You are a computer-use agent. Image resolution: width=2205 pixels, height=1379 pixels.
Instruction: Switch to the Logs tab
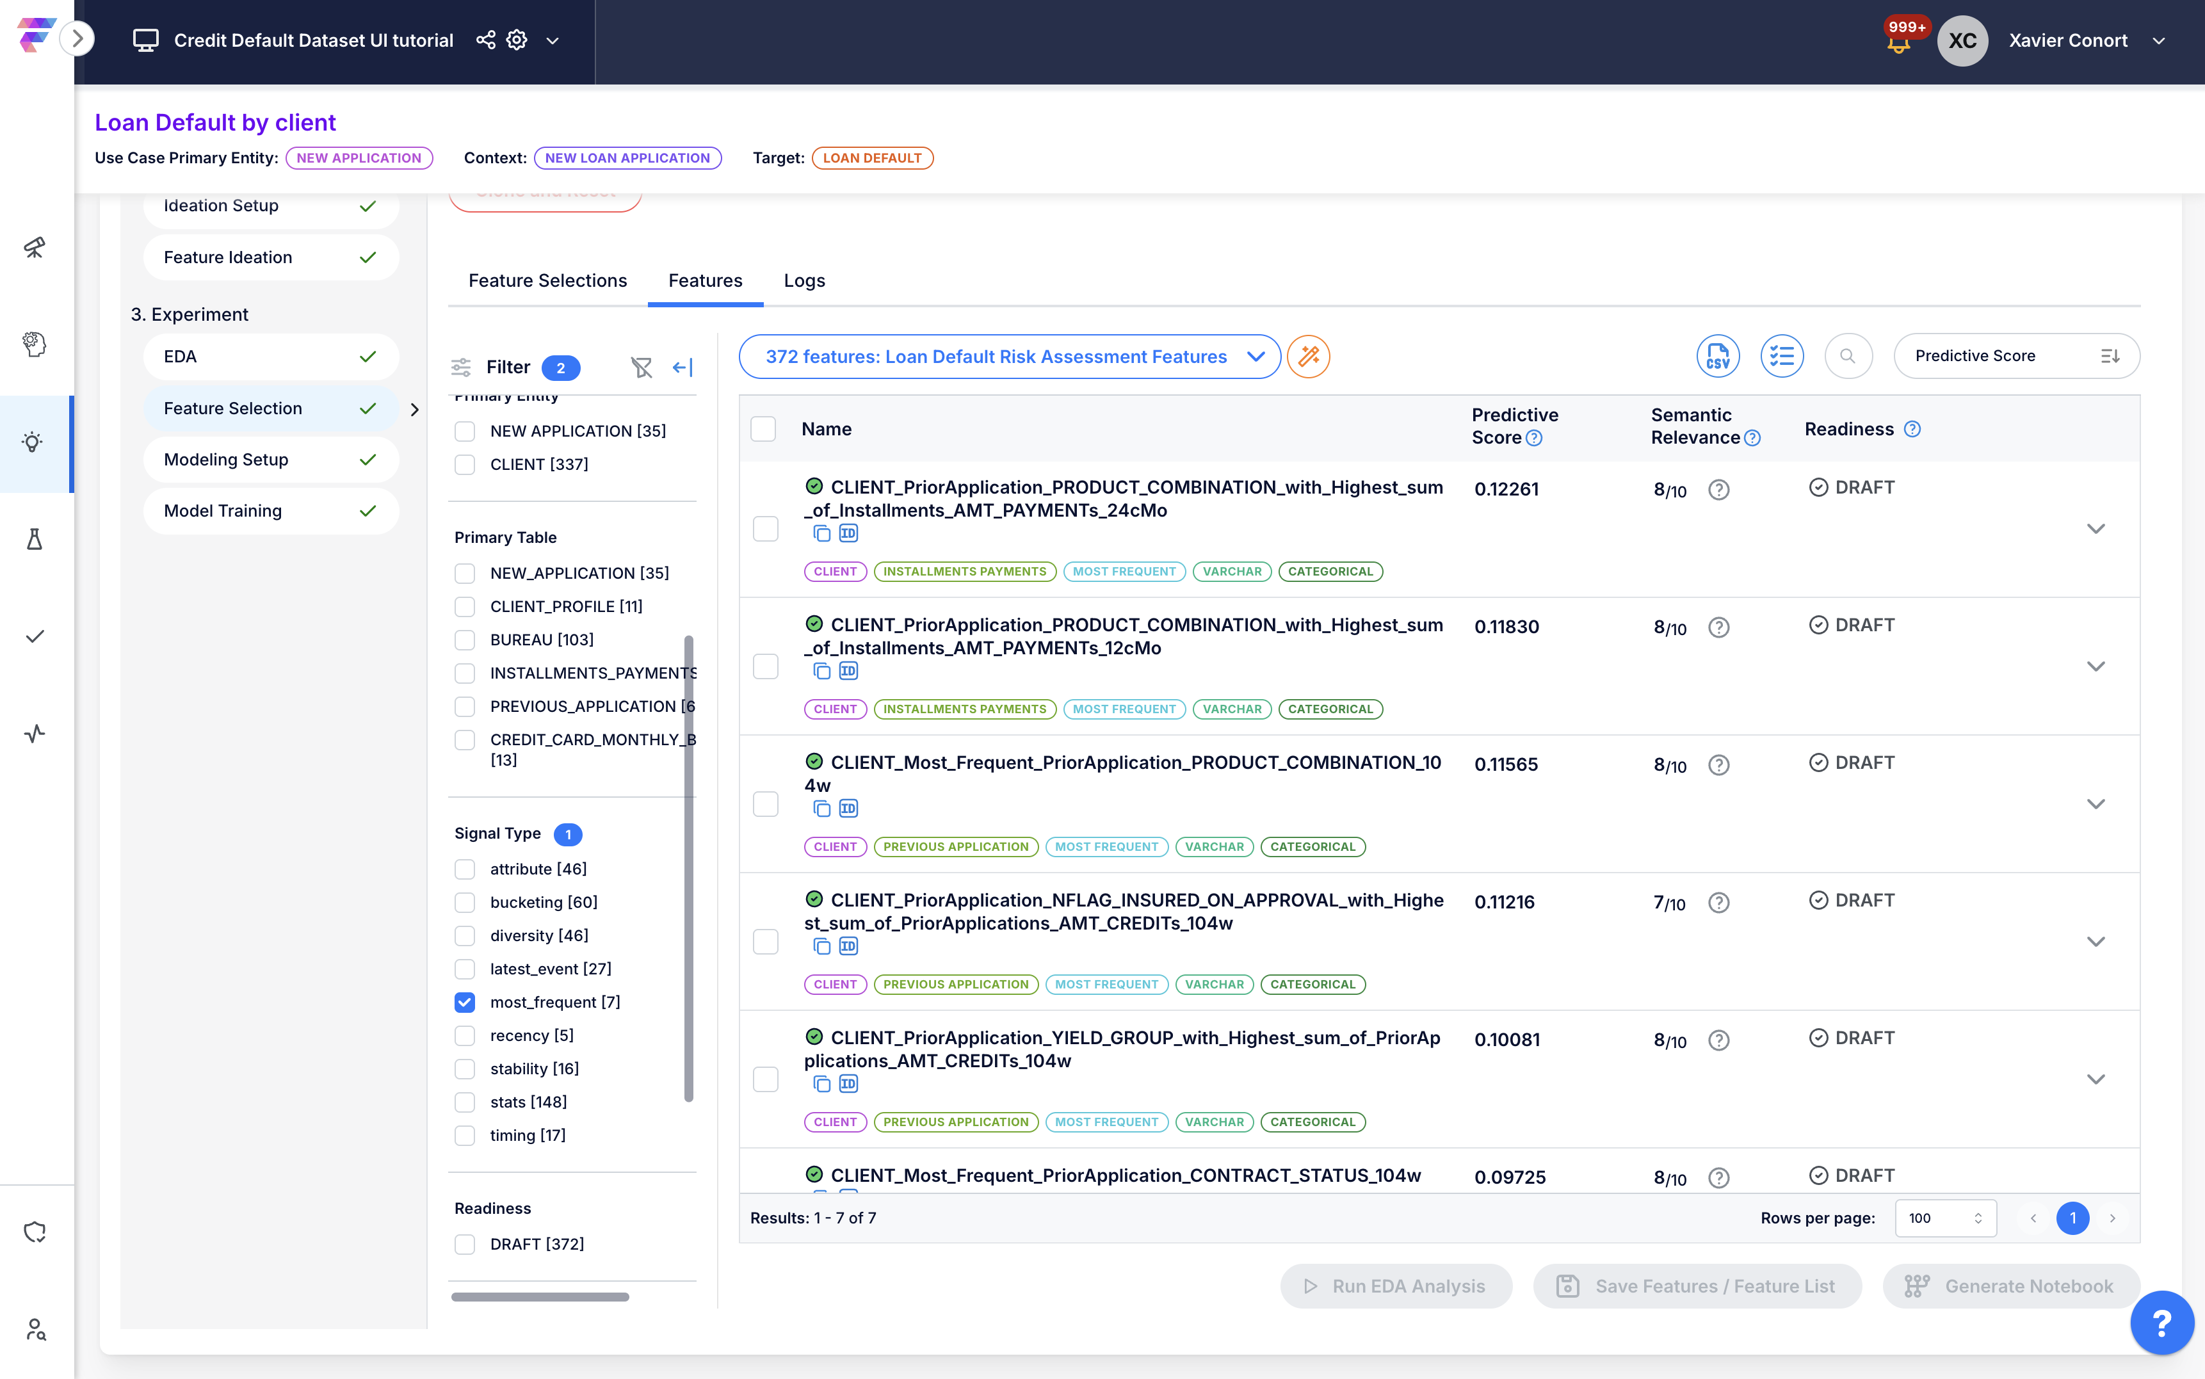804,281
